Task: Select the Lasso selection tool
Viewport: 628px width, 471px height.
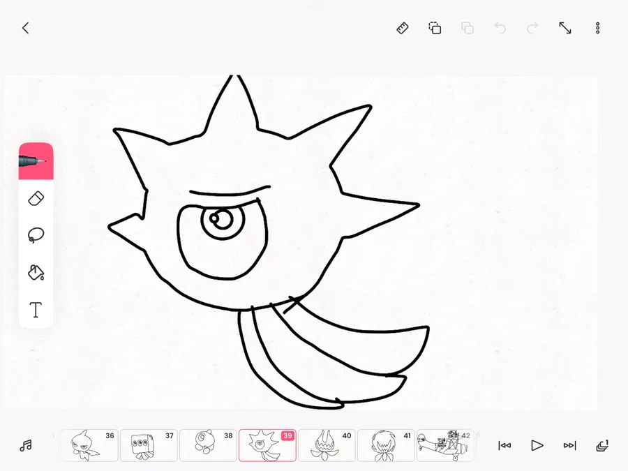Action: 36,236
